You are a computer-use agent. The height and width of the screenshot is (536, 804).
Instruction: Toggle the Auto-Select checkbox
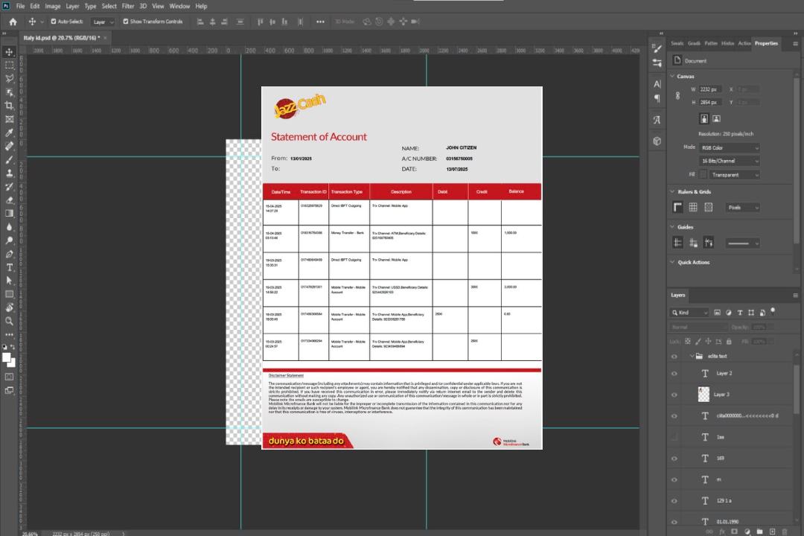click(54, 22)
